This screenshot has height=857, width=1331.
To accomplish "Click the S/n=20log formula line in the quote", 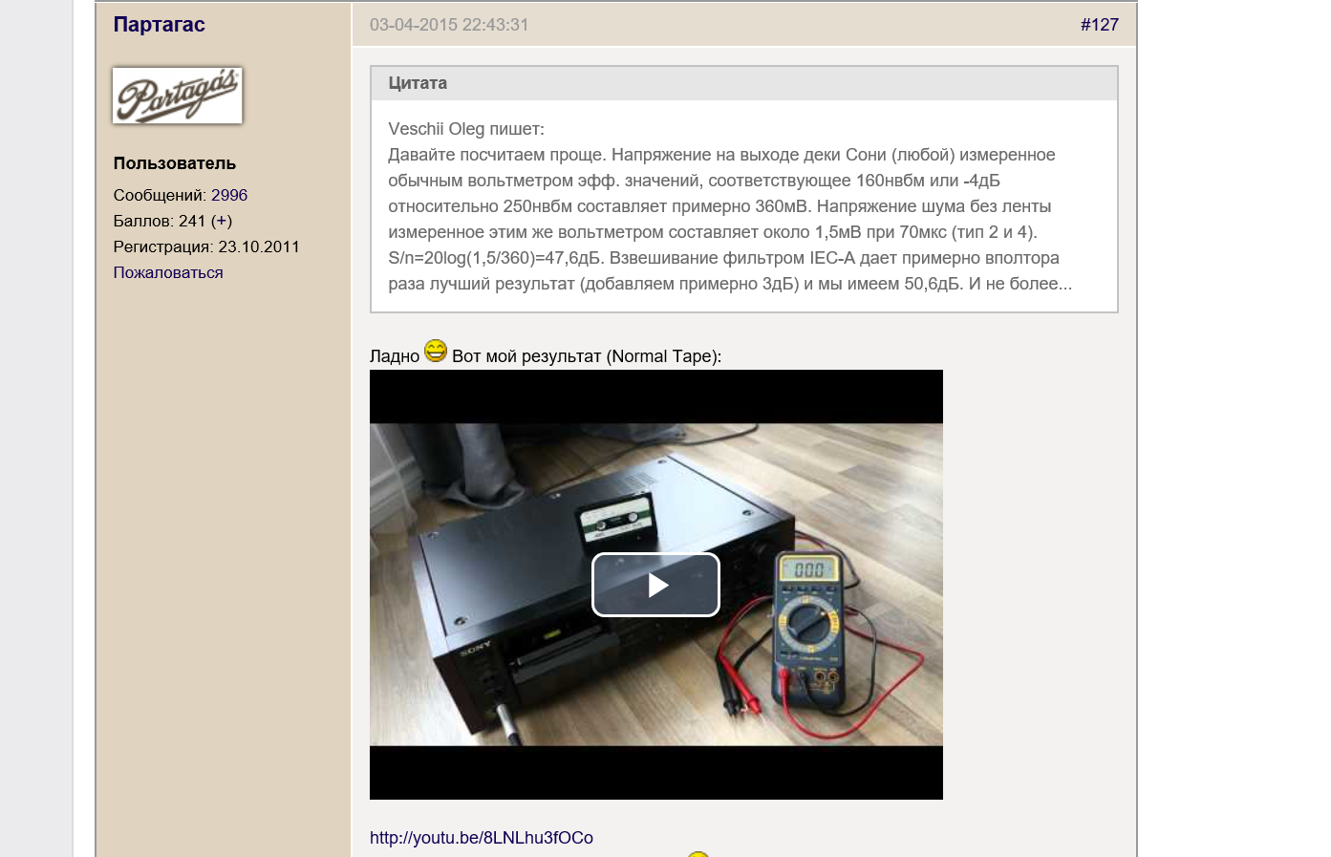I will (x=723, y=258).
